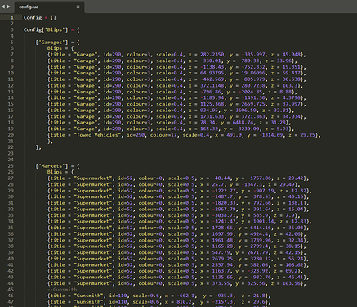Image resolution: width=357 pixels, height=307 pixels.
Task: Click the Blips = { line under Markets
Action: [60, 172]
